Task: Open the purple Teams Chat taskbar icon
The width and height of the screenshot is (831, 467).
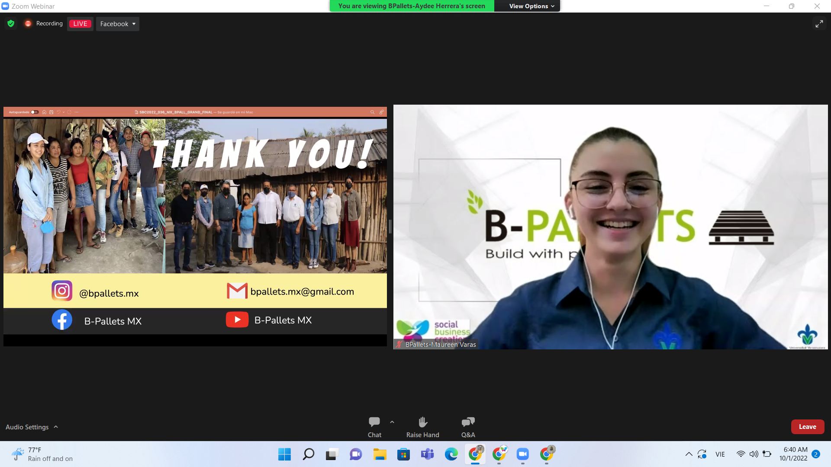Action: (x=356, y=454)
